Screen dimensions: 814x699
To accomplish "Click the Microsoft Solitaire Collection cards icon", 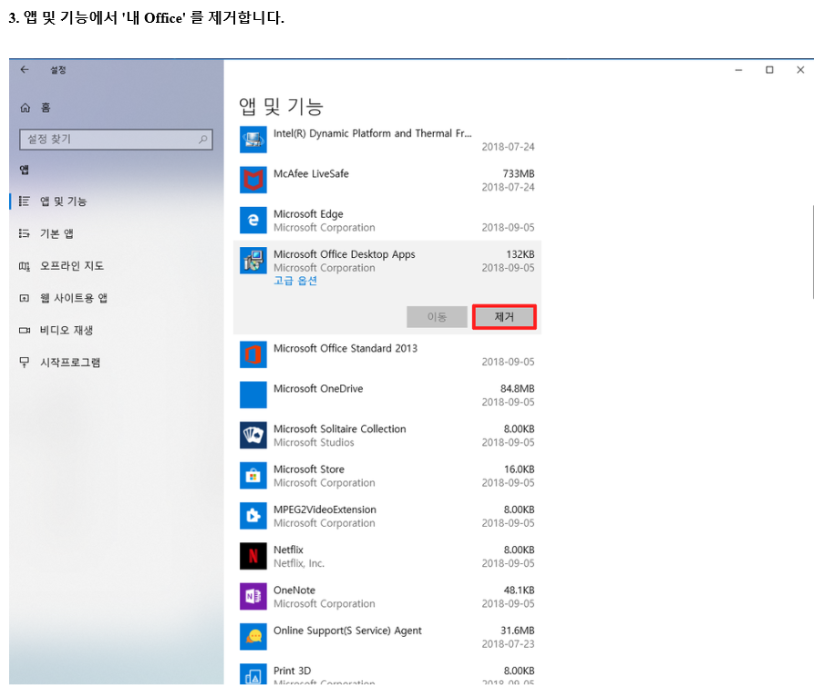I will tap(253, 435).
